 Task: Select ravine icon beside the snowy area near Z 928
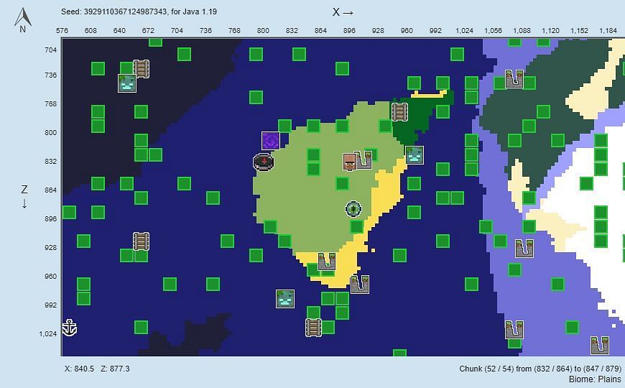(524, 249)
